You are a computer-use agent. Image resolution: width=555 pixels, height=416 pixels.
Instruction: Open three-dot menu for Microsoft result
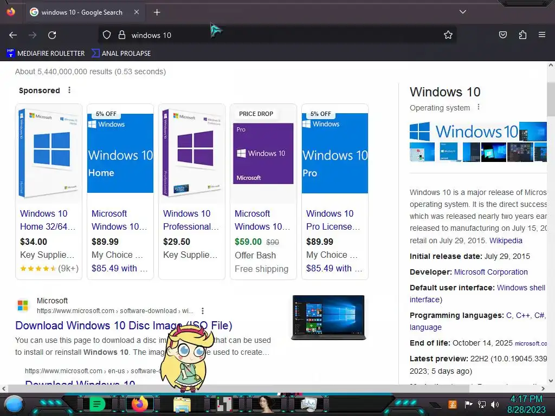coord(203,311)
